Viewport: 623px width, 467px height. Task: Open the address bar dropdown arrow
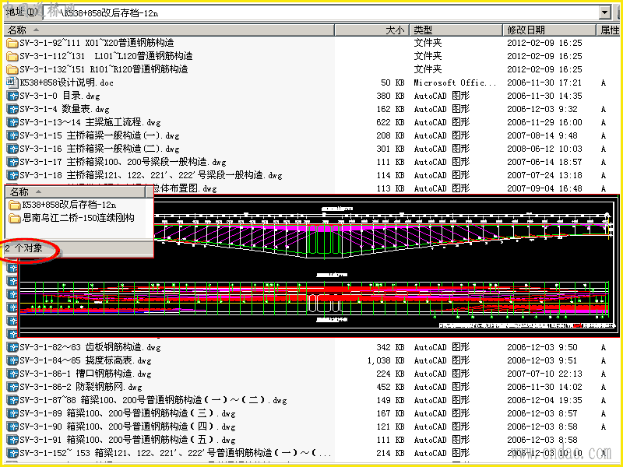[x=605, y=12]
